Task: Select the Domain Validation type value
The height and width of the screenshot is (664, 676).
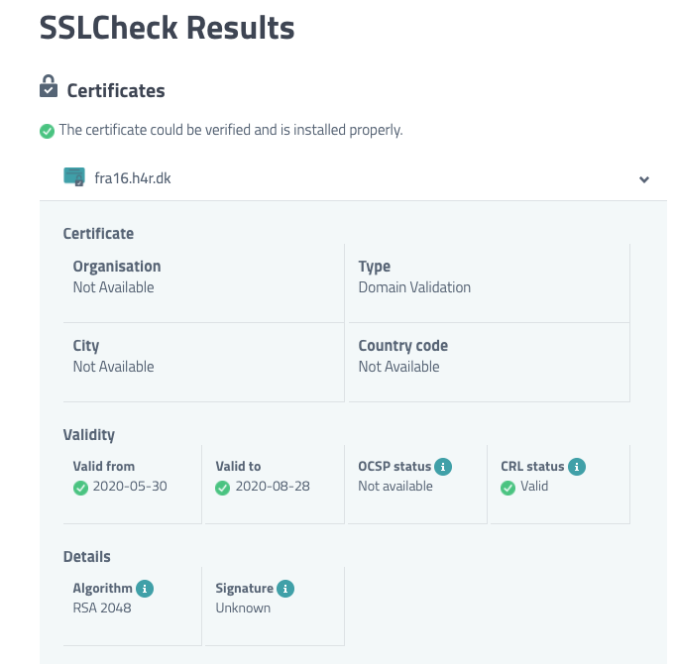Action: [414, 287]
